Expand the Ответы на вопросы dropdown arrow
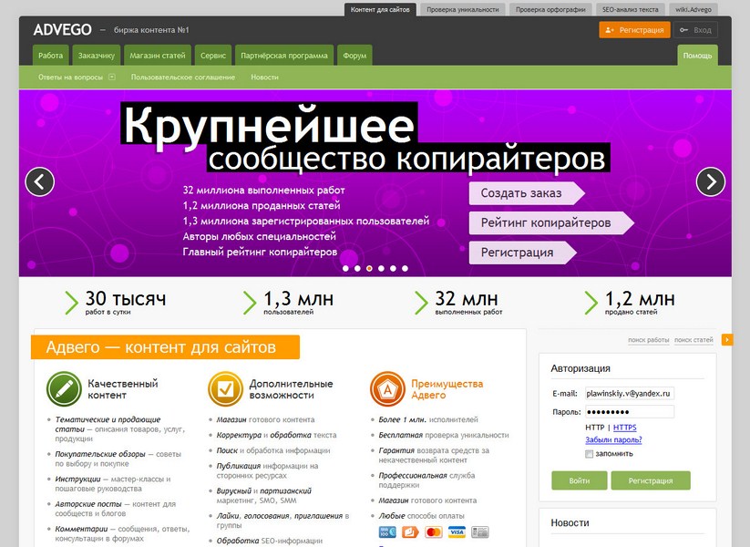Viewport: 750px width, 547px height. pyautogui.click(x=112, y=77)
